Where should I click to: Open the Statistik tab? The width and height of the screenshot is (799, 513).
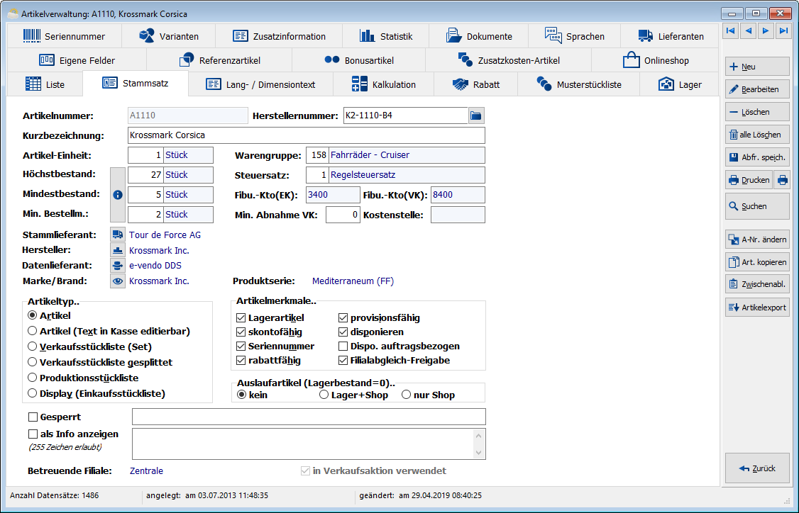click(x=386, y=36)
